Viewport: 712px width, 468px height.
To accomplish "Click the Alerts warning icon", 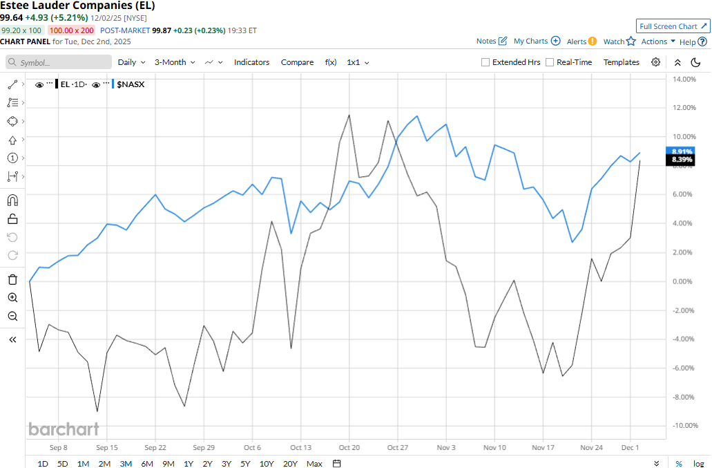I will coord(592,41).
